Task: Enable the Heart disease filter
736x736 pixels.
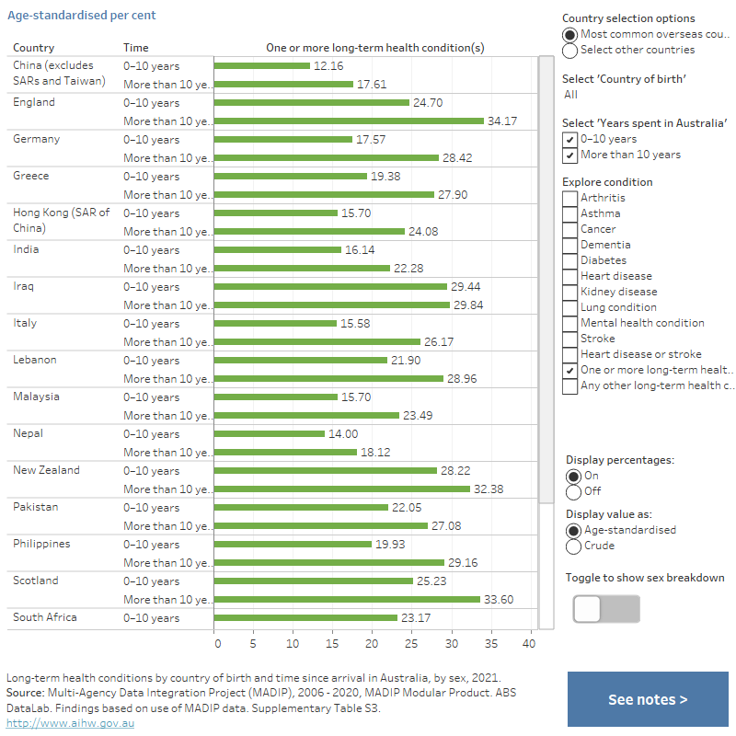Action: click(x=569, y=276)
